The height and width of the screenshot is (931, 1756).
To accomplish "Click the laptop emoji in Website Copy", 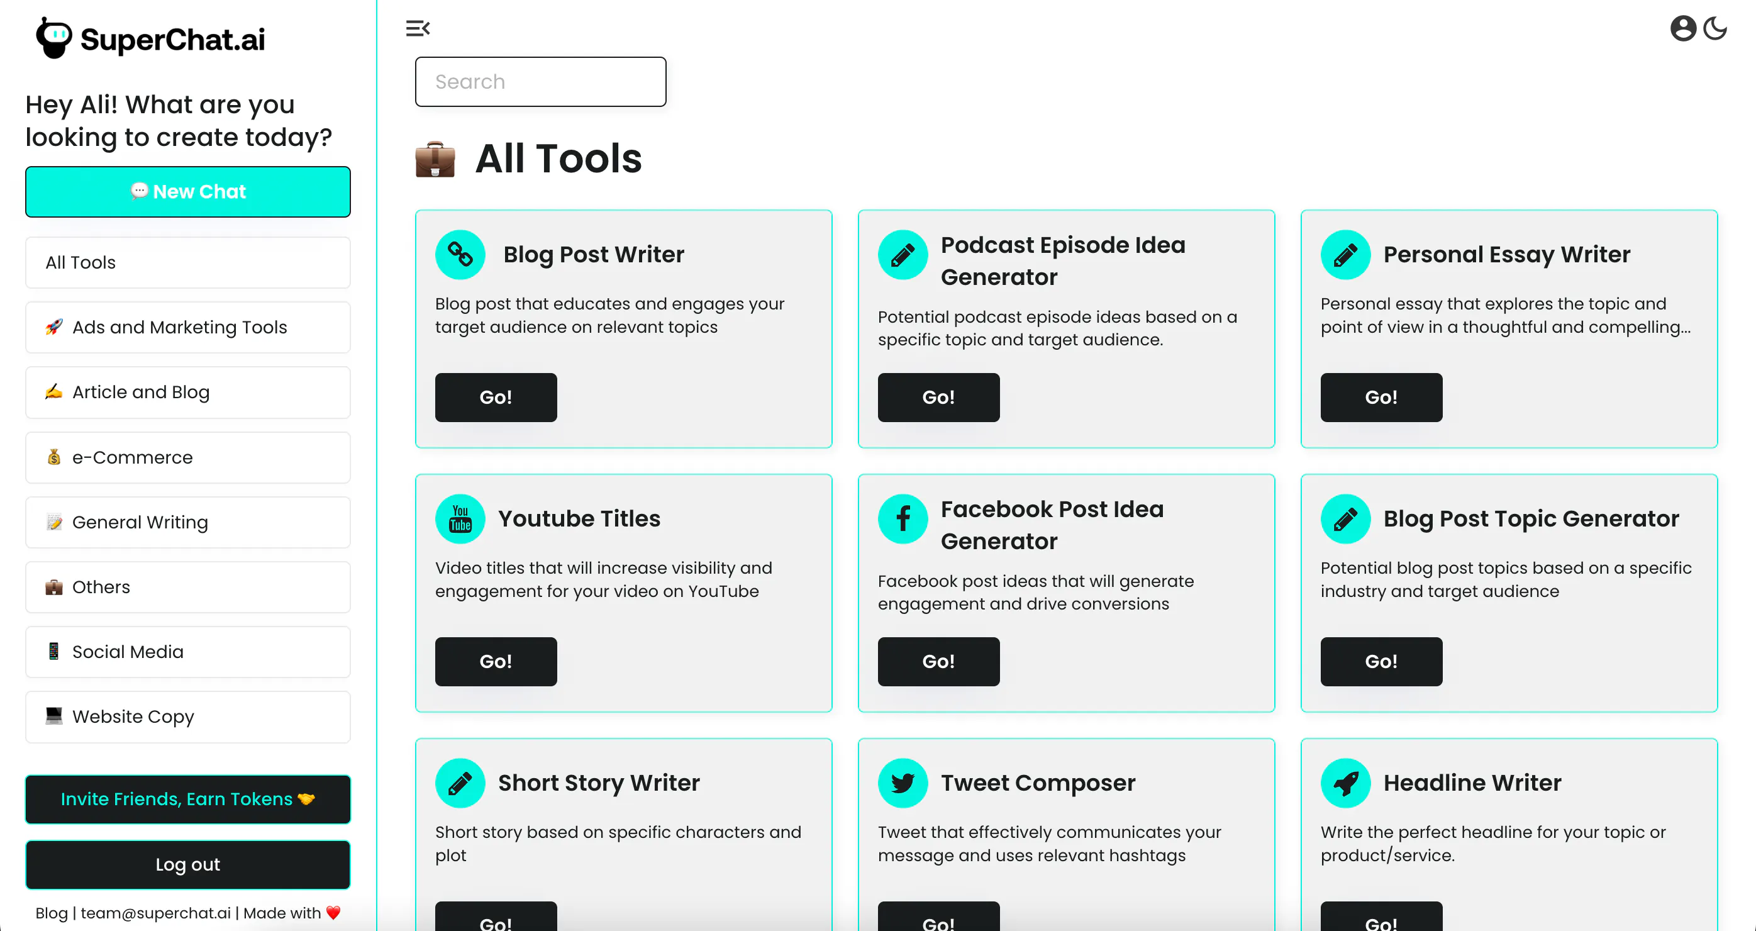I will click(54, 716).
